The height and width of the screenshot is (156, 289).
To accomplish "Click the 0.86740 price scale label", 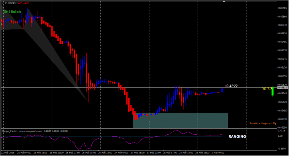I will [x=282, y=25].
